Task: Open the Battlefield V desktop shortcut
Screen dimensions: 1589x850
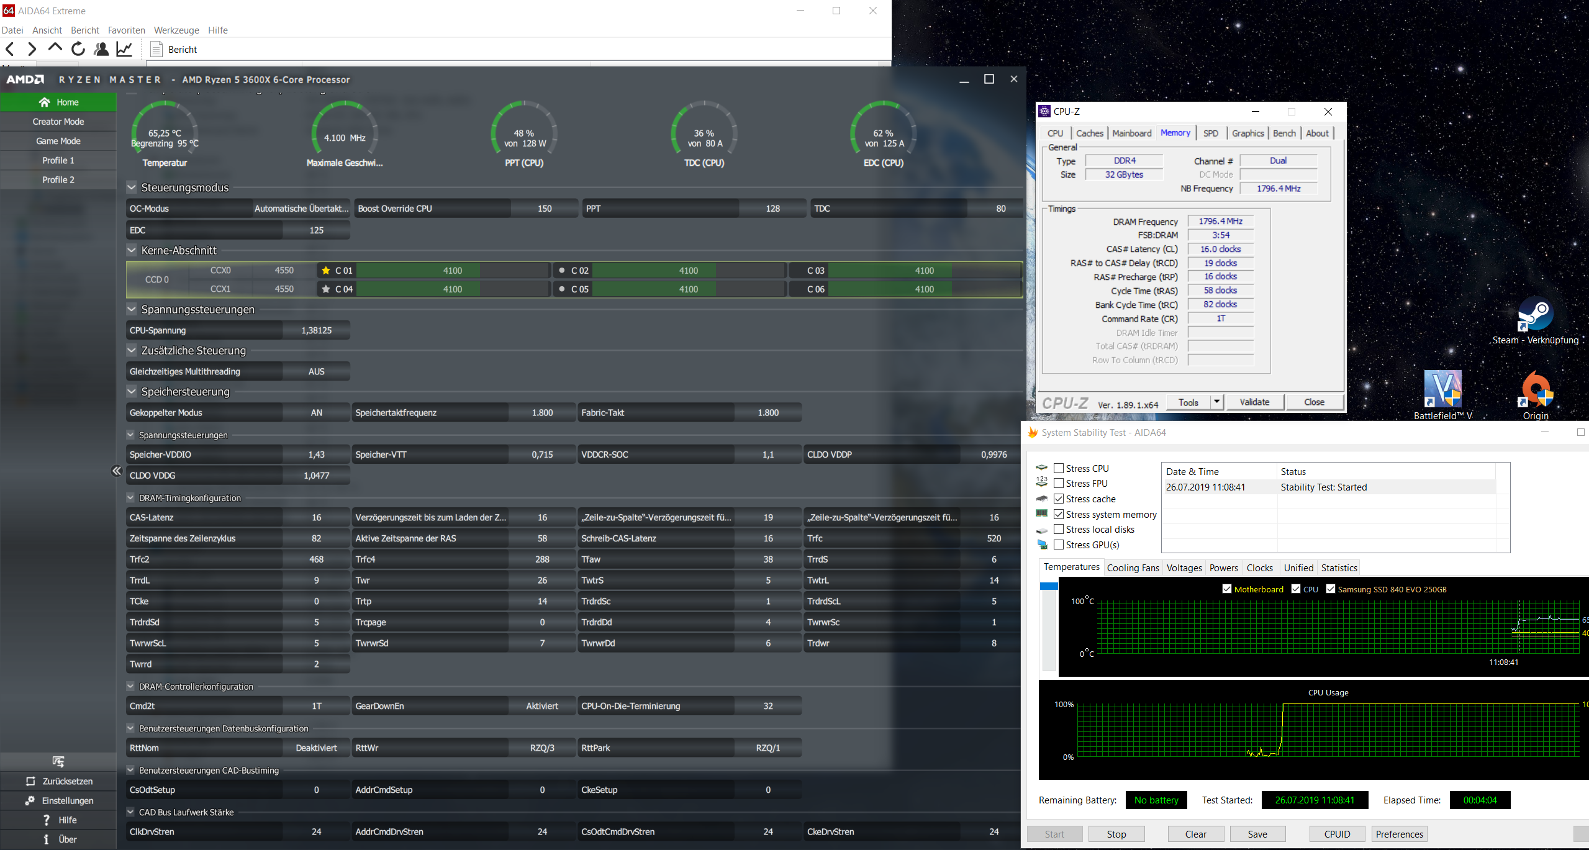Action: click(x=1442, y=389)
